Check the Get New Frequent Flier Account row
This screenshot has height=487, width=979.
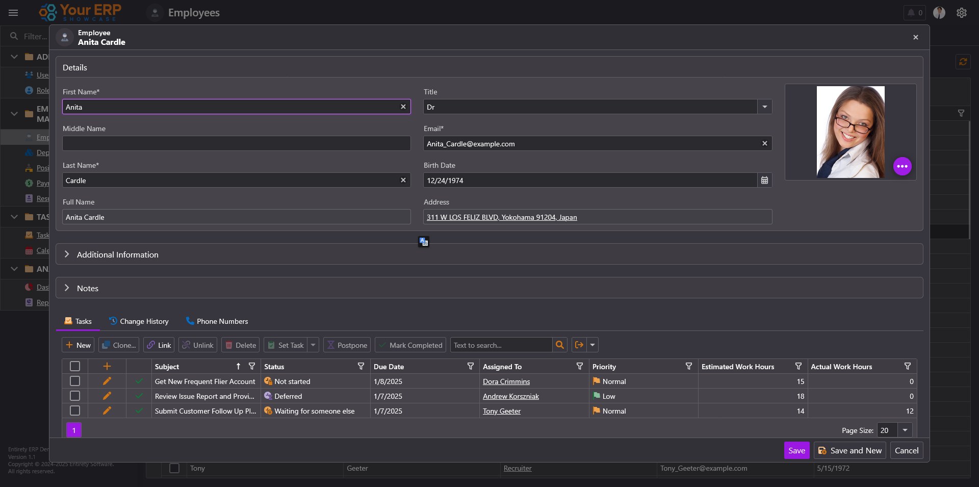[x=75, y=381]
